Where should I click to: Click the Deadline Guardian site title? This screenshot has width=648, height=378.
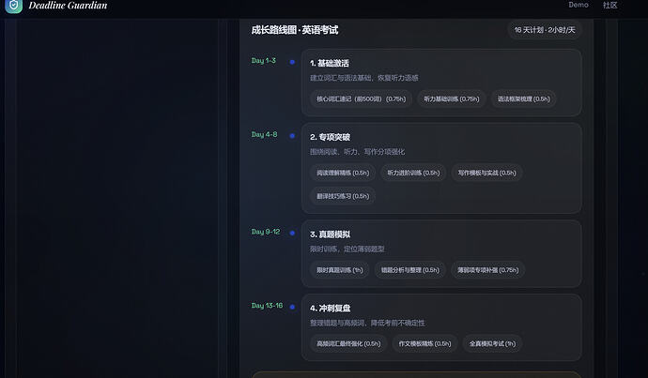68,6
